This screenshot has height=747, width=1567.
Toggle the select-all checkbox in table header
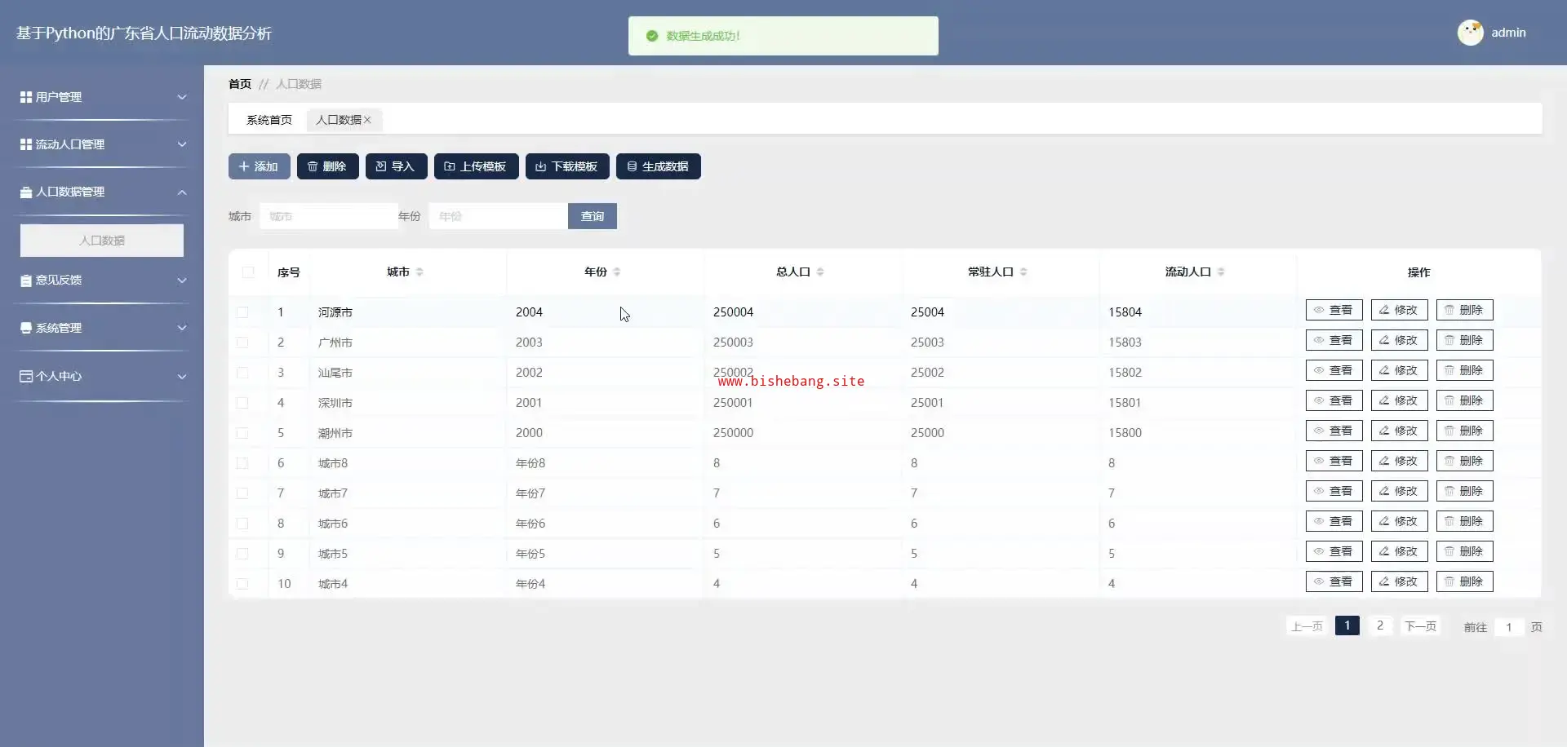(x=248, y=272)
